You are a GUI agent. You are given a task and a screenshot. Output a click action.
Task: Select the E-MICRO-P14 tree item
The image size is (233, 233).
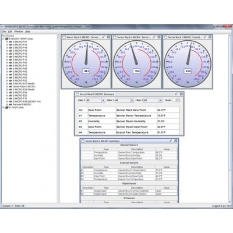(20, 48)
